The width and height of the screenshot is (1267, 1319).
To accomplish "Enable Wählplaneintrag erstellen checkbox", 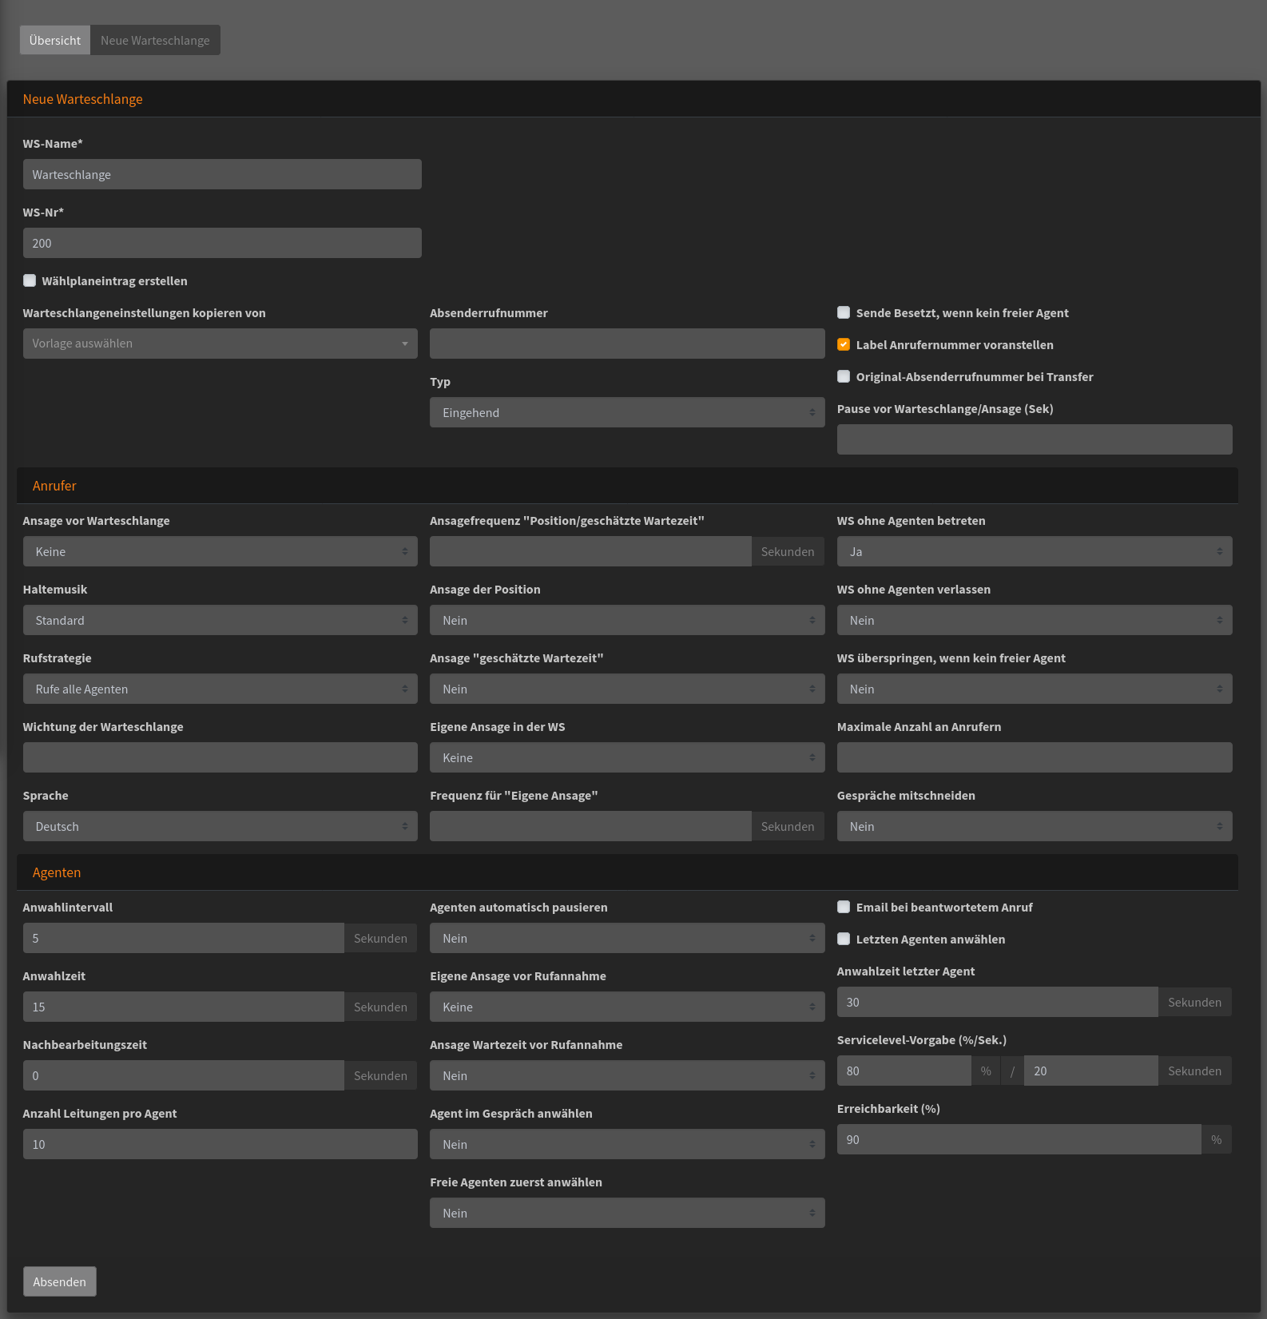I will (x=30, y=280).
